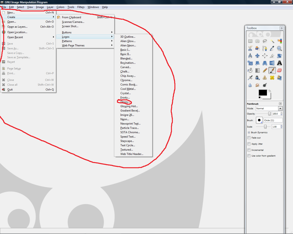This screenshot has width=293, height=234.
Task: Select the Airbrush tool
Action: [250, 78]
